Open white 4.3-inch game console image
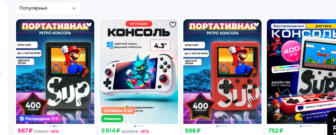 pyautogui.click(x=139, y=72)
